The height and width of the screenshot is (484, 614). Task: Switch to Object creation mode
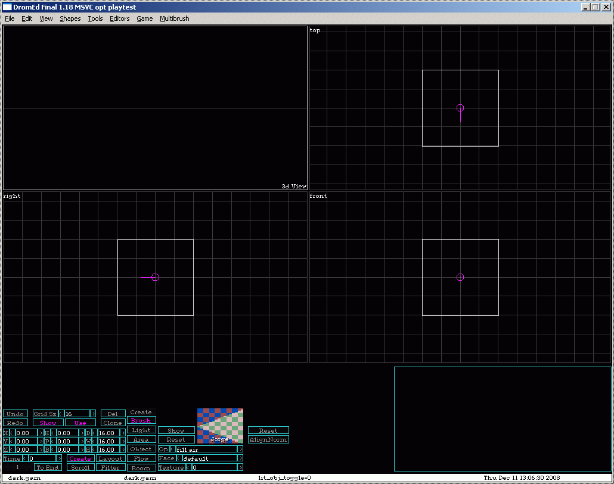(141, 449)
